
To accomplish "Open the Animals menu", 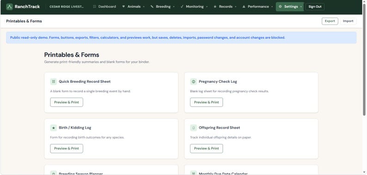I will [x=134, y=6].
